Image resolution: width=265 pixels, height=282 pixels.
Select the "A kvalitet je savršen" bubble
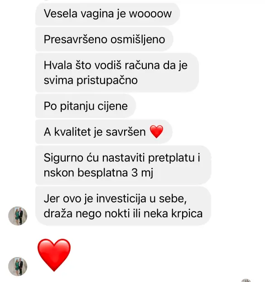click(x=104, y=132)
